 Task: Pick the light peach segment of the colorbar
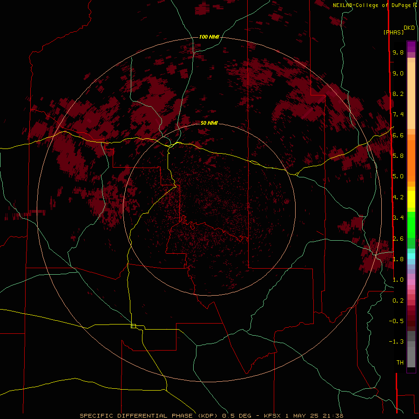[411, 95]
